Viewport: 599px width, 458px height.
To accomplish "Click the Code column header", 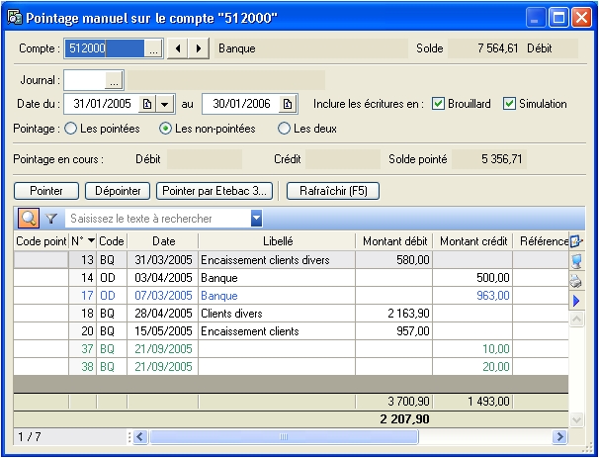I will 112,241.
